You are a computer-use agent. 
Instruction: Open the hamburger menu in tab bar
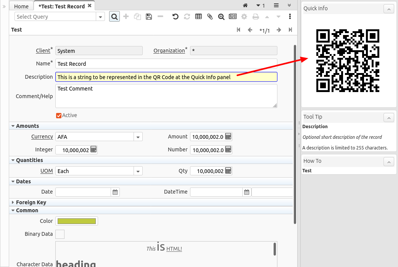click(276, 6)
